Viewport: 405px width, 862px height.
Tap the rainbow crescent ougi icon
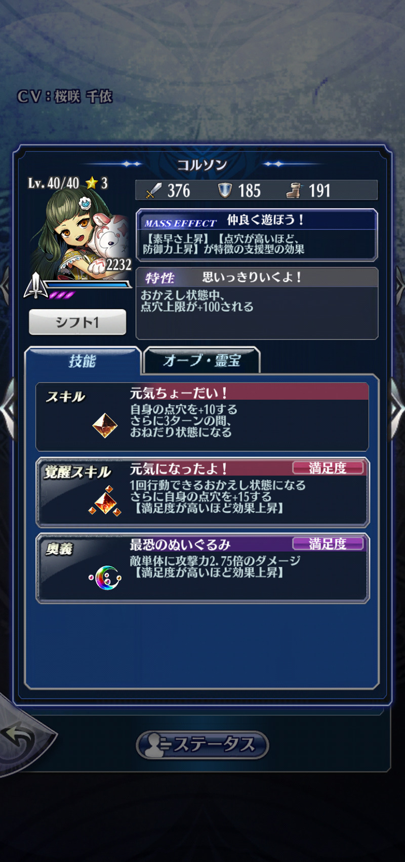[105, 577]
